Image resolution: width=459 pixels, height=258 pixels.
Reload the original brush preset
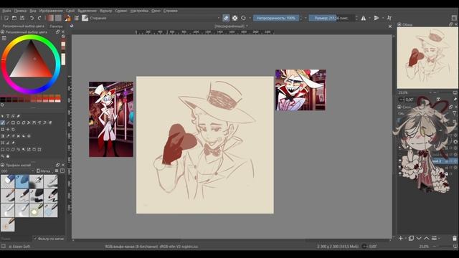coord(243,18)
